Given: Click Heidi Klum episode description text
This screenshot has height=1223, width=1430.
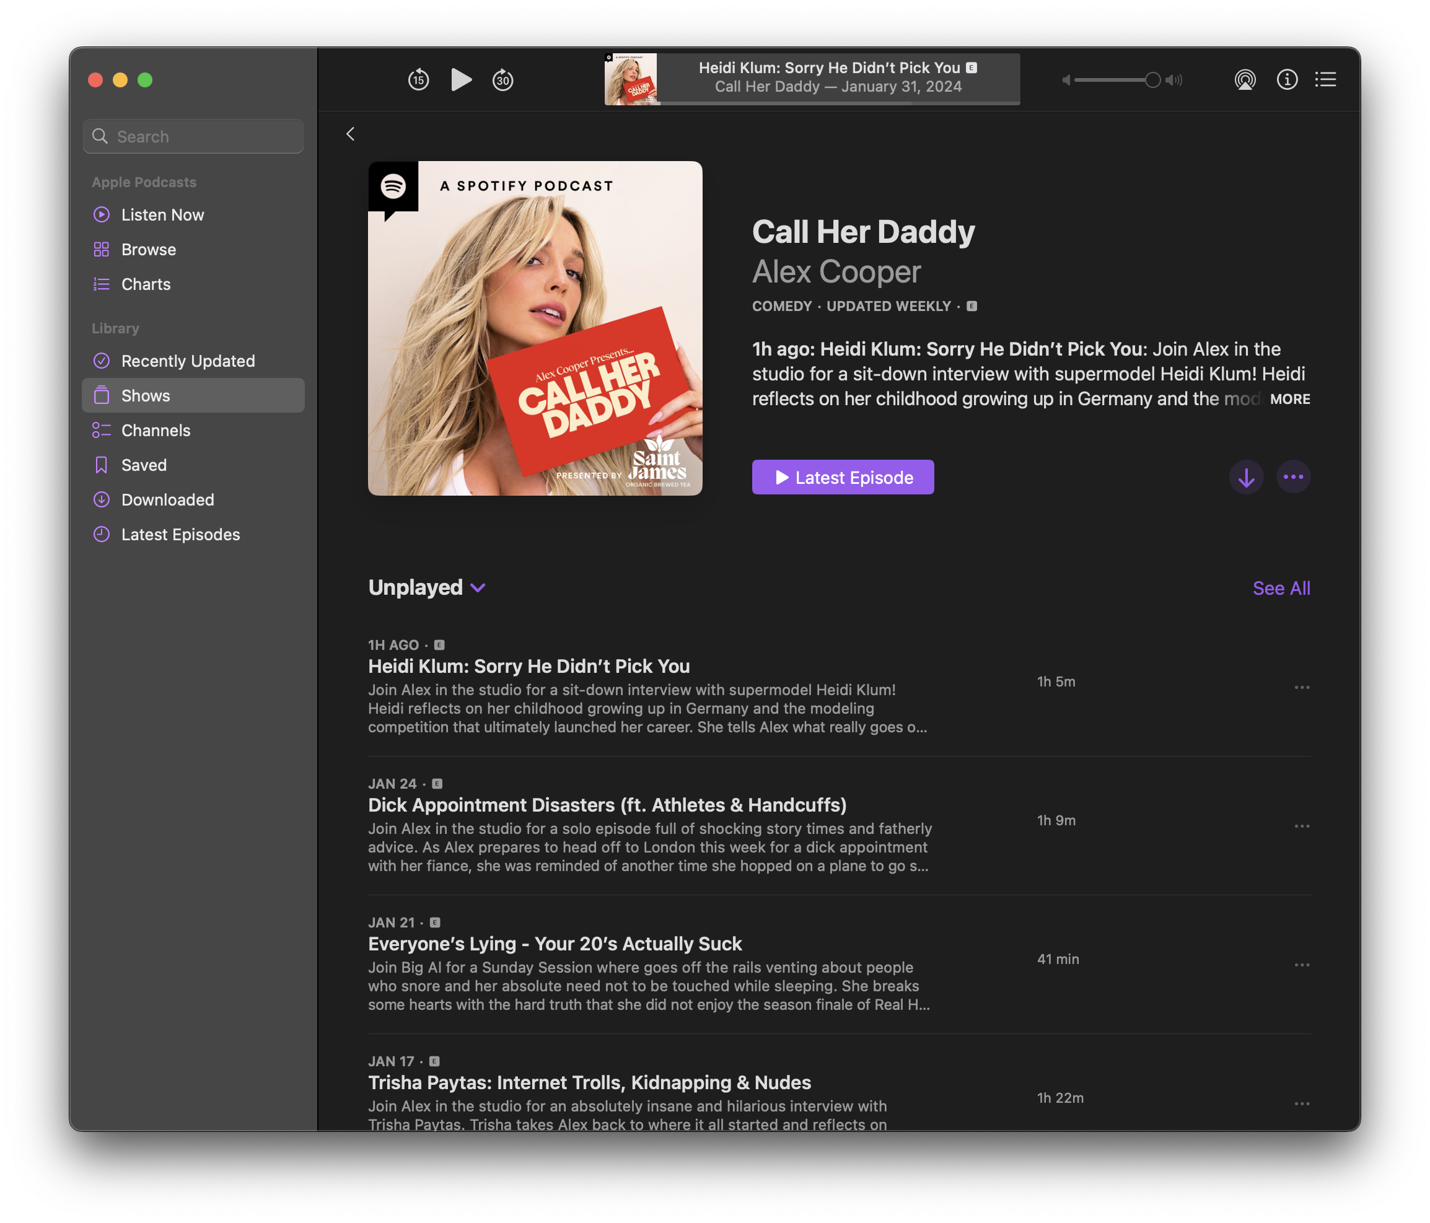Looking at the screenshot, I should pos(647,708).
